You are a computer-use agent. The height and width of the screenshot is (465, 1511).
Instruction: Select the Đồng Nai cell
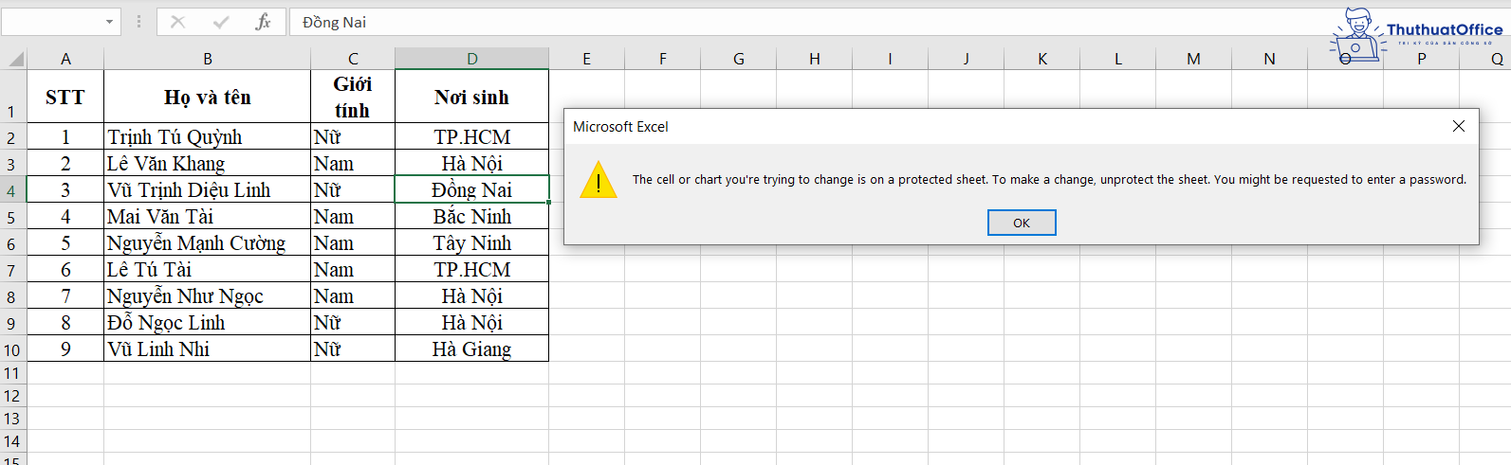click(472, 189)
